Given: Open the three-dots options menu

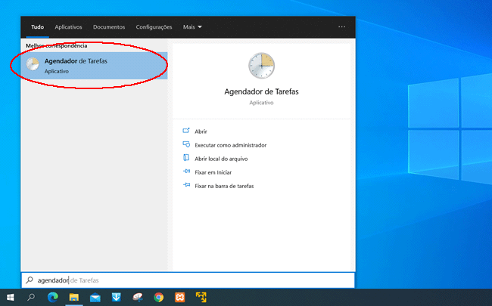Looking at the screenshot, I should point(341,26).
